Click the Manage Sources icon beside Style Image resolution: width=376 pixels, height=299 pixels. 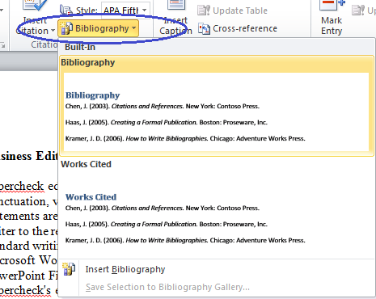point(66,11)
